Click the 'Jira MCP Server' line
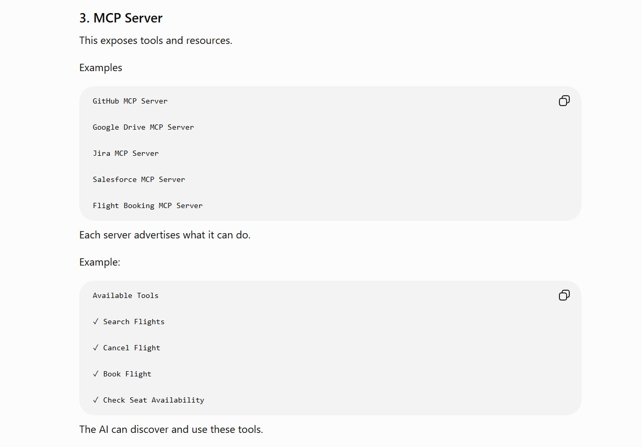 point(125,153)
